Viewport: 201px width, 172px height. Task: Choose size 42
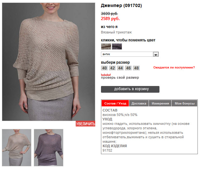point(112,68)
